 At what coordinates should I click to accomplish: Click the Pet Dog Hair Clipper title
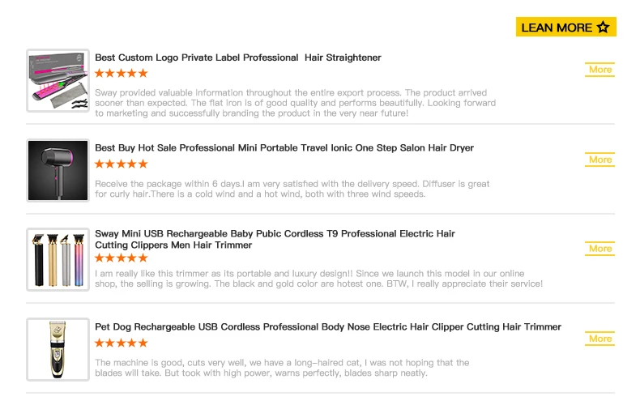[328, 326]
